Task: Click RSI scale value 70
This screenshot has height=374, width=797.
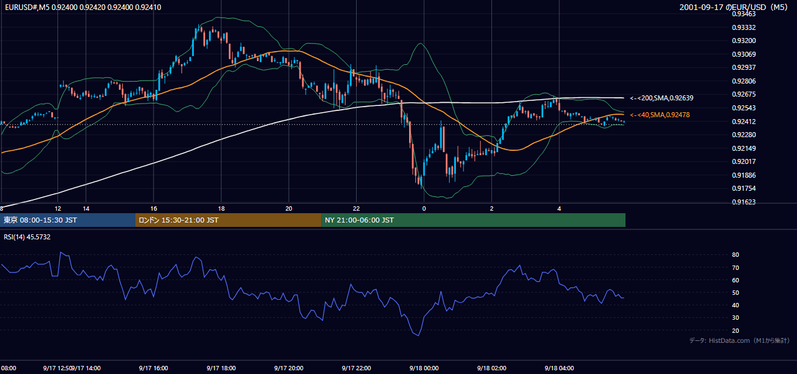Action: click(735, 267)
